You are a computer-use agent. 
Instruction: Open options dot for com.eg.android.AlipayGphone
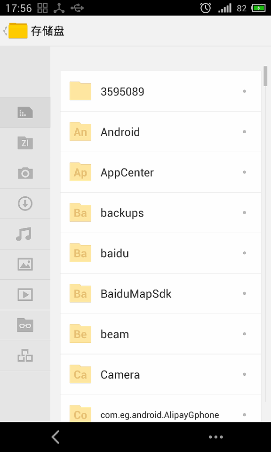[245, 414]
